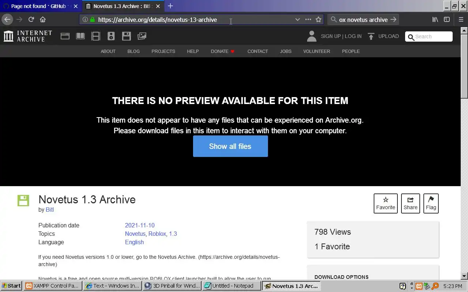Open the VOLUNTEER menu item
The width and height of the screenshot is (468, 292).
click(317, 51)
